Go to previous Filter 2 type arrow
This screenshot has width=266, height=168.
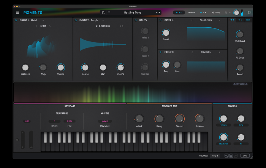point(192,52)
